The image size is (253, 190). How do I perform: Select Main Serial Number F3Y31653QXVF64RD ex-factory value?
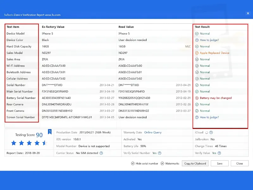pos(55,92)
